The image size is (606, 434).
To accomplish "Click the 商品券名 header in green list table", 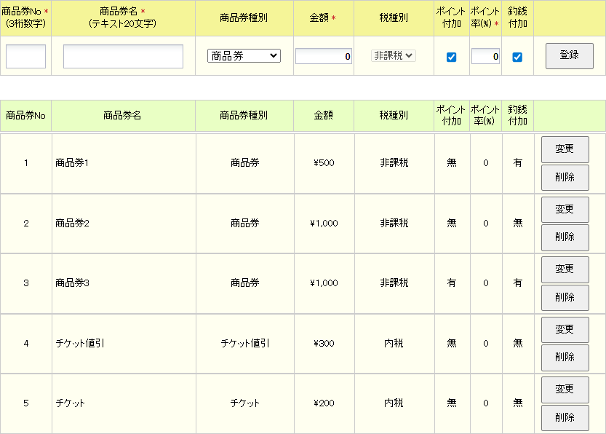I will (x=123, y=116).
